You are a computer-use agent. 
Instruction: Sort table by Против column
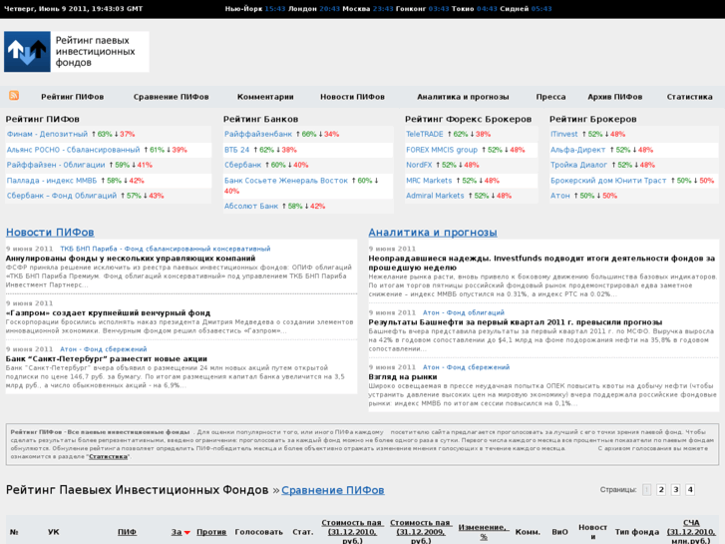point(211,532)
